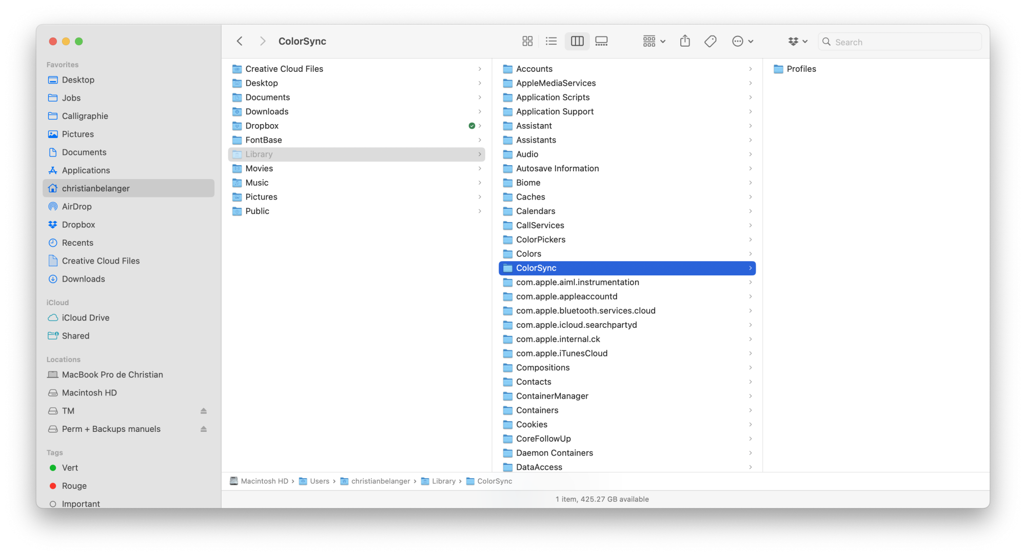This screenshot has height=556, width=1026.
Task: Select the Application Support folder
Action: pos(555,111)
